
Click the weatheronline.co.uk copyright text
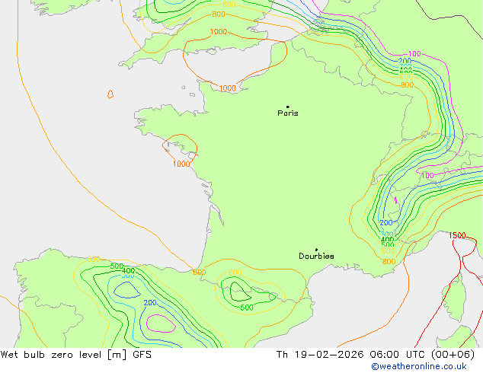point(419,366)
